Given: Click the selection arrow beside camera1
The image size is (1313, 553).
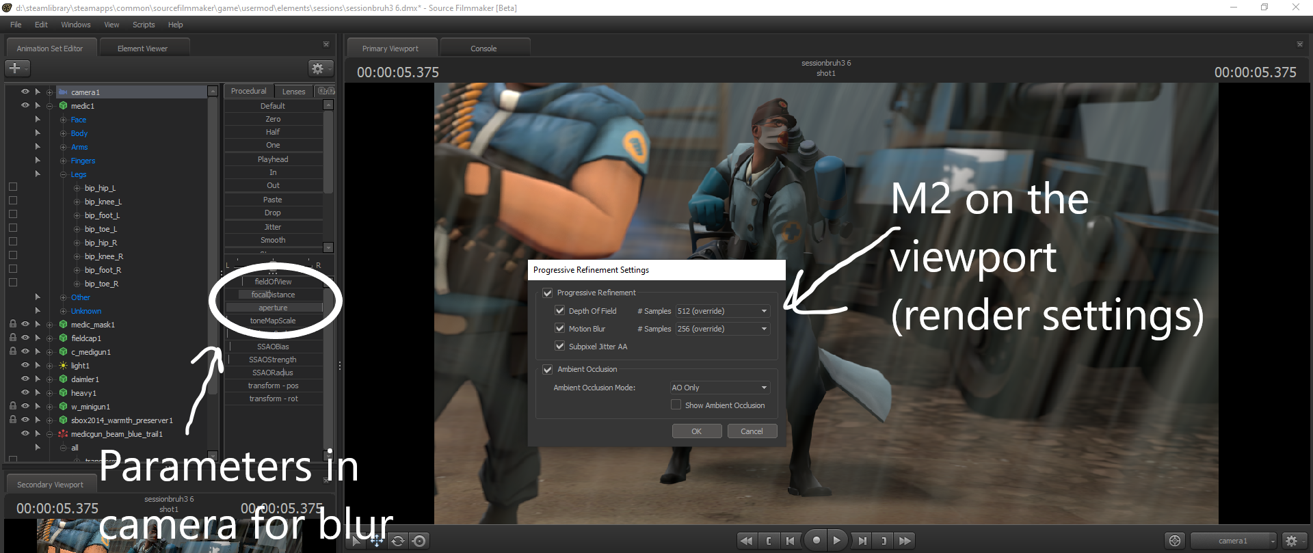Looking at the screenshot, I should (38, 92).
